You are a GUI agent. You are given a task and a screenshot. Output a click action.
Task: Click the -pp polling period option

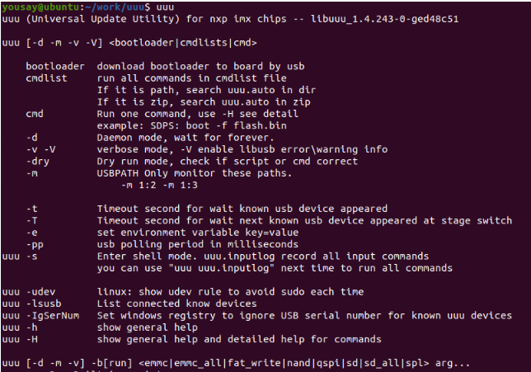[x=35, y=243]
